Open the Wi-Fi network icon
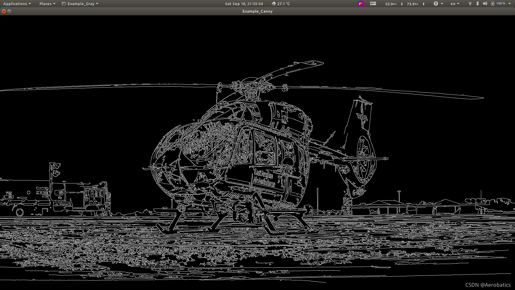The image size is (515, 290). tap(470, 3)
